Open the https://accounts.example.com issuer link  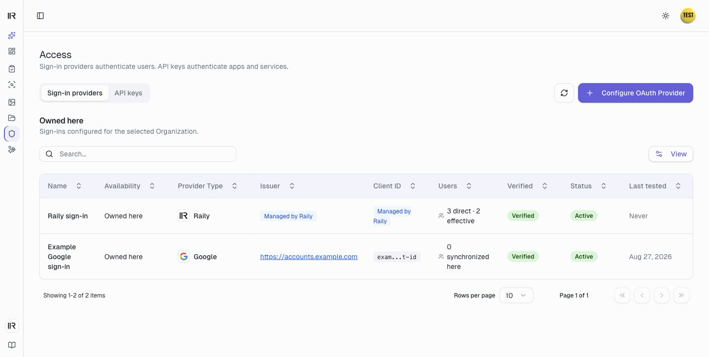pyautogui.click(x=309, y=257)
